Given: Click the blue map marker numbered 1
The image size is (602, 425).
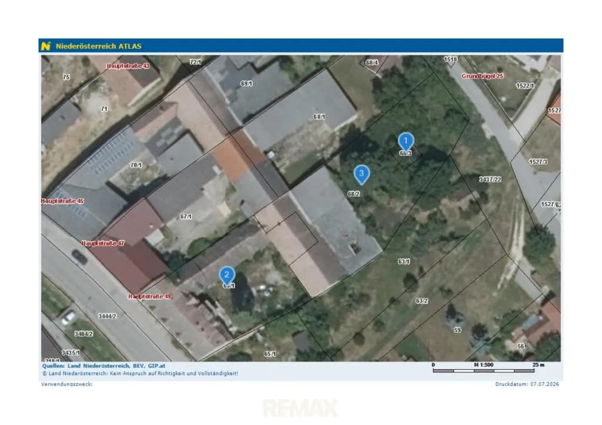Looking at the screenshot, I should pos(406,141).
